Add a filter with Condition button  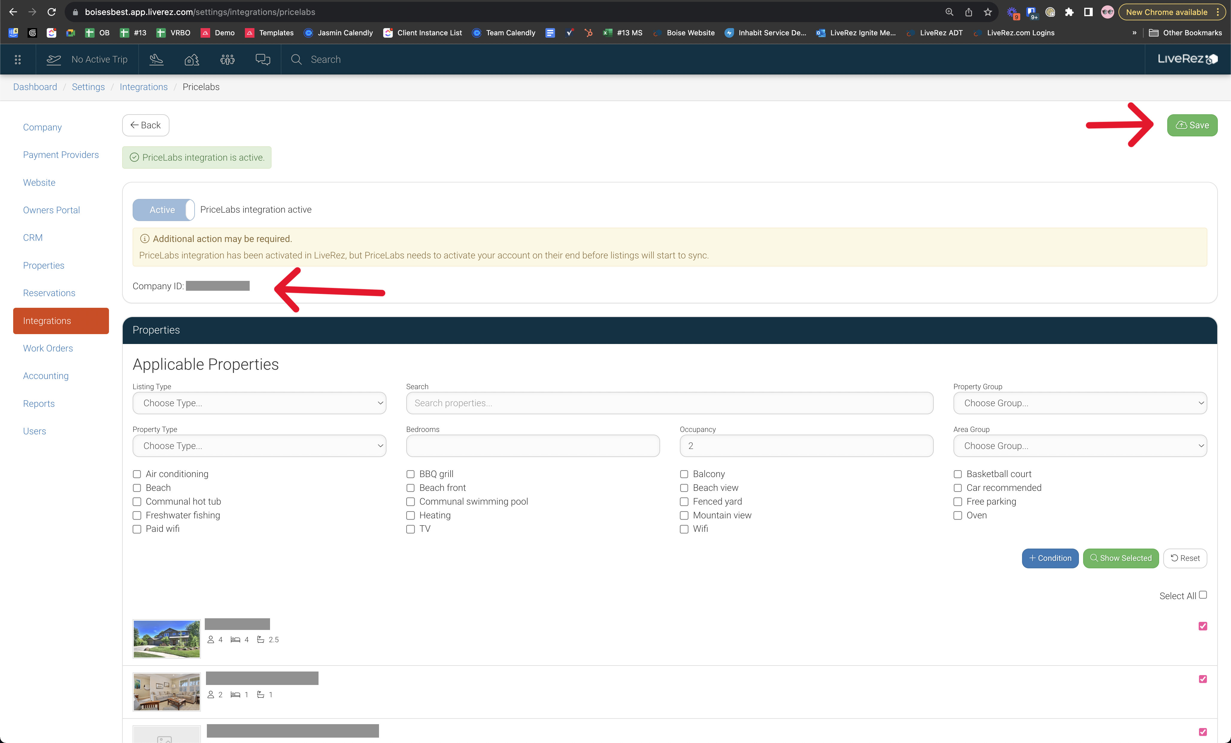(x=1050, y=558)
